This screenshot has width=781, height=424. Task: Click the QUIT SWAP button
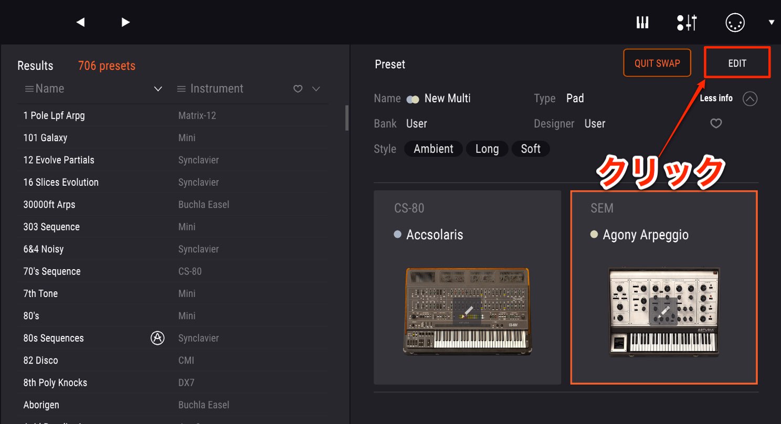pyautogui.click(x=657, y=63)
